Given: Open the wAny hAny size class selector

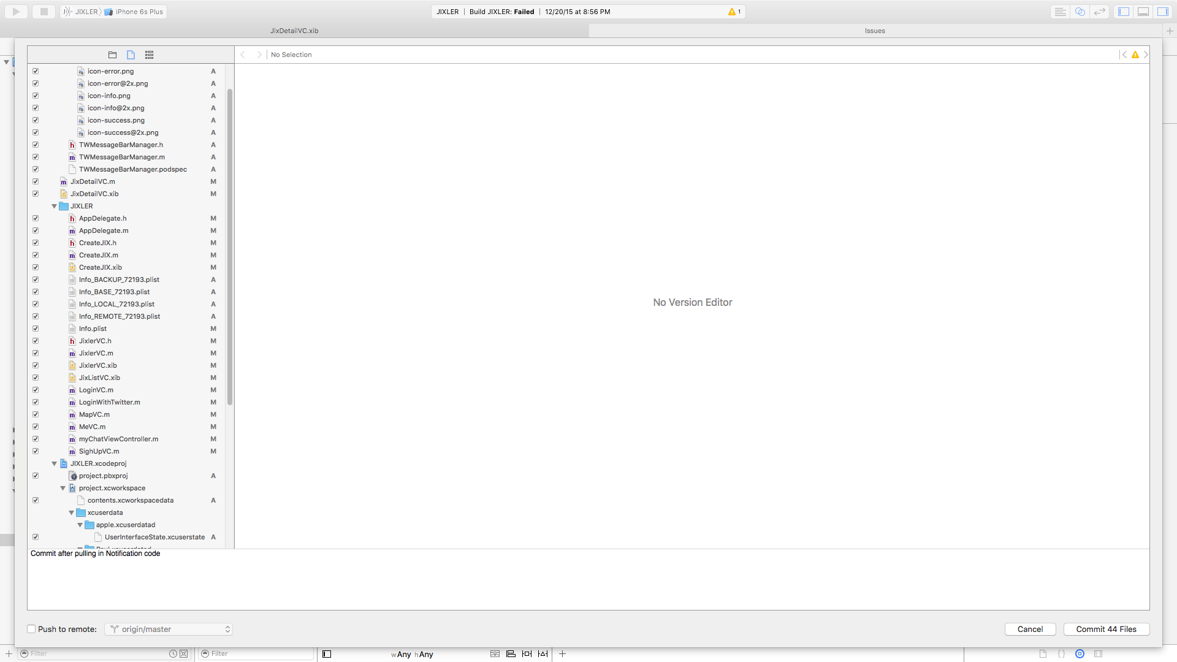Looking at the screenshot, I should tap(412, 654).
